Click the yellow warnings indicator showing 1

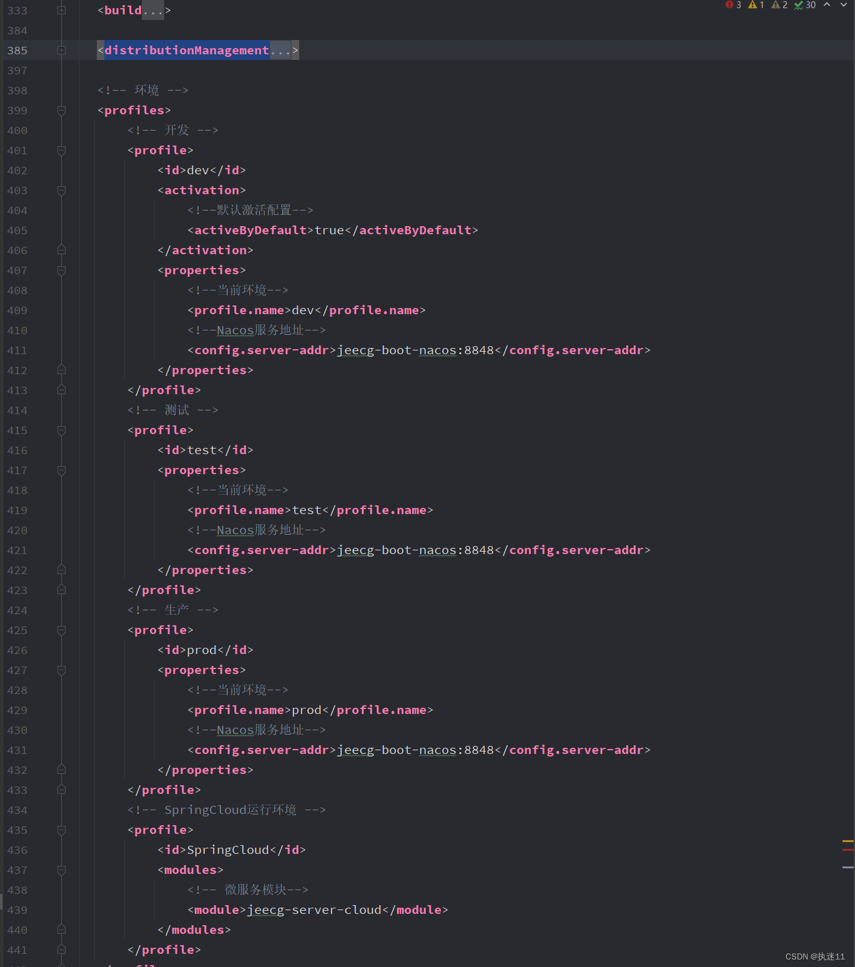756,5
